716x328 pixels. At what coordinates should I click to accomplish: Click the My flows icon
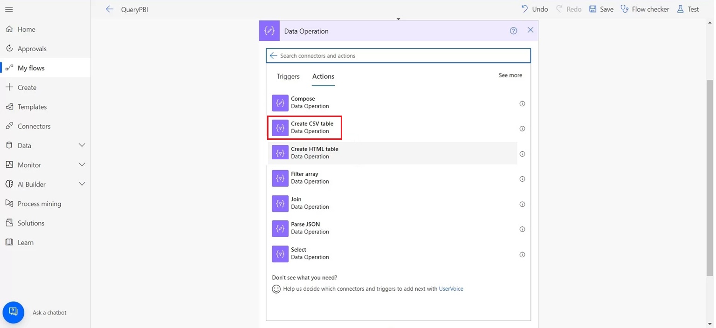(x=9, y=68)
